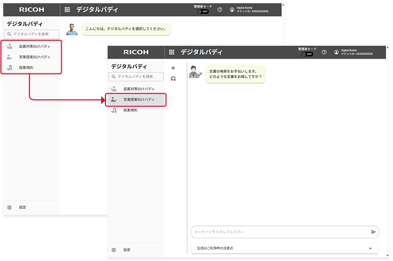393x261 pixels.
Task: Select 営業提案向けバディ in back window list
Action: [35, 57]
